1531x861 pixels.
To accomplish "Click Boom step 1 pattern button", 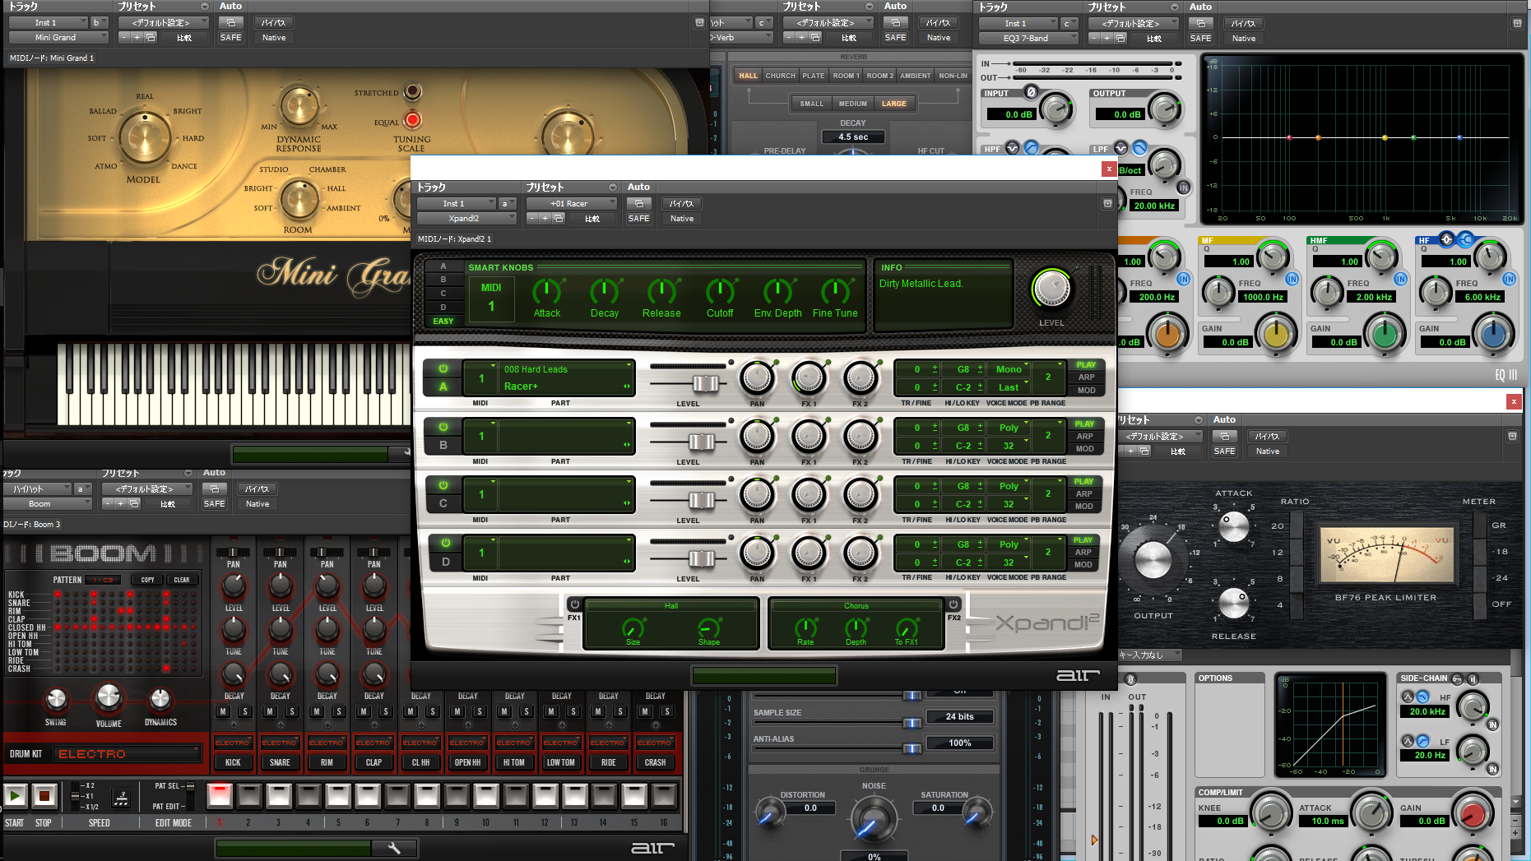I will 220,795.
